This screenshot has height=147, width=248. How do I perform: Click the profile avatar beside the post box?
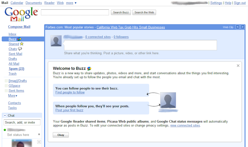point(56,41)
